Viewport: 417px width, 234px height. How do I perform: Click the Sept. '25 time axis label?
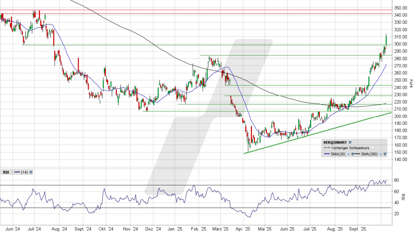pyautogui.click(x=359, y=229)
